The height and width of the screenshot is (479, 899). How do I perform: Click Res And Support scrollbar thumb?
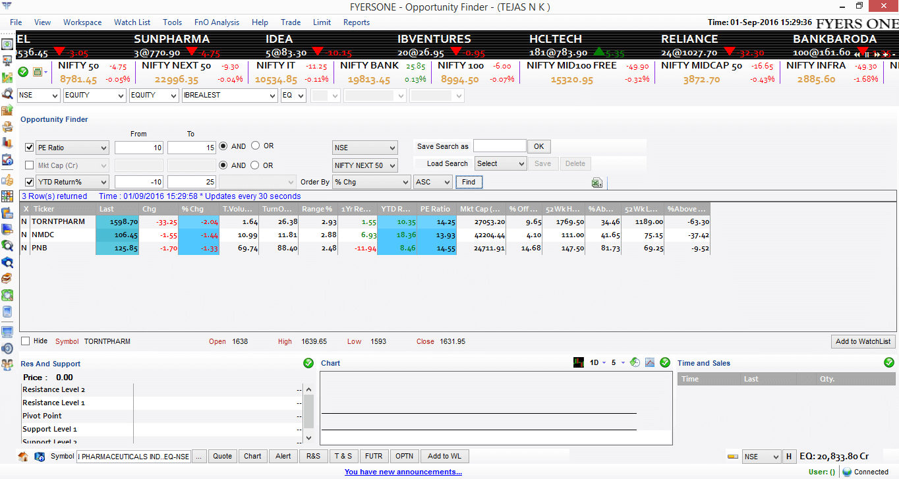point(308,411)
